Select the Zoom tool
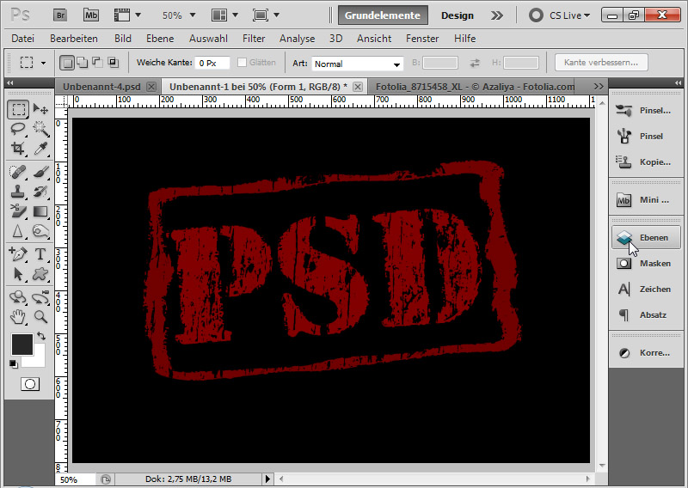688x488 pixels. pos(40,316)
